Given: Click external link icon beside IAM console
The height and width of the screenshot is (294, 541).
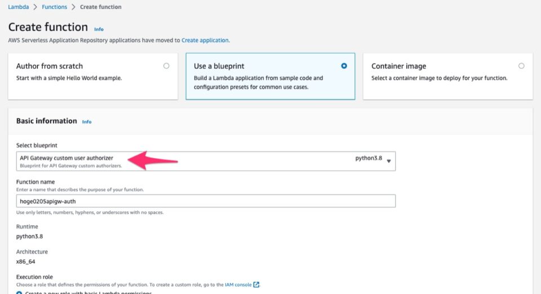Looking at the screenshot, I should (x=257, y=284).
